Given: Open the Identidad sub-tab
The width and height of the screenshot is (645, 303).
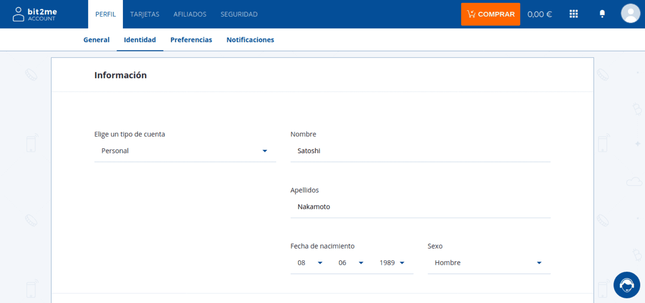Looking at the screenshot, I should (140, 40).
